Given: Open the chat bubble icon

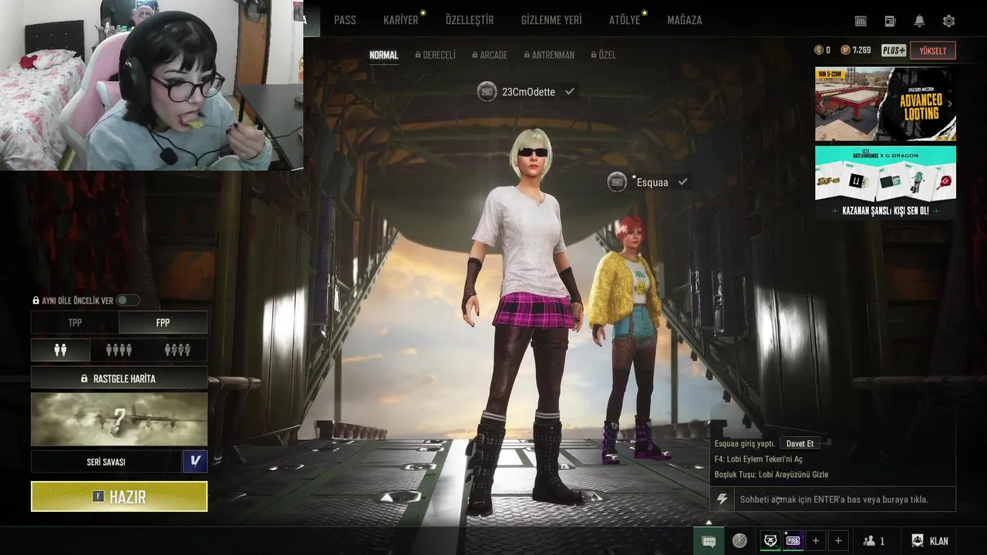Looking at the screenshot, I should (x=709, y=541).
